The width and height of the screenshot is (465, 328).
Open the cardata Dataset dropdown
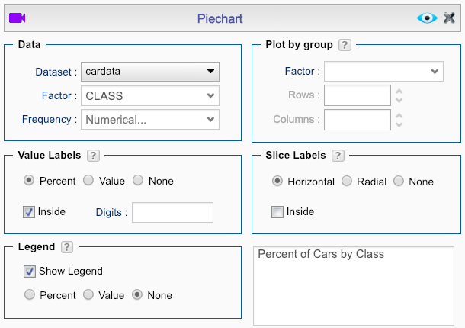[x=150, y=72]
